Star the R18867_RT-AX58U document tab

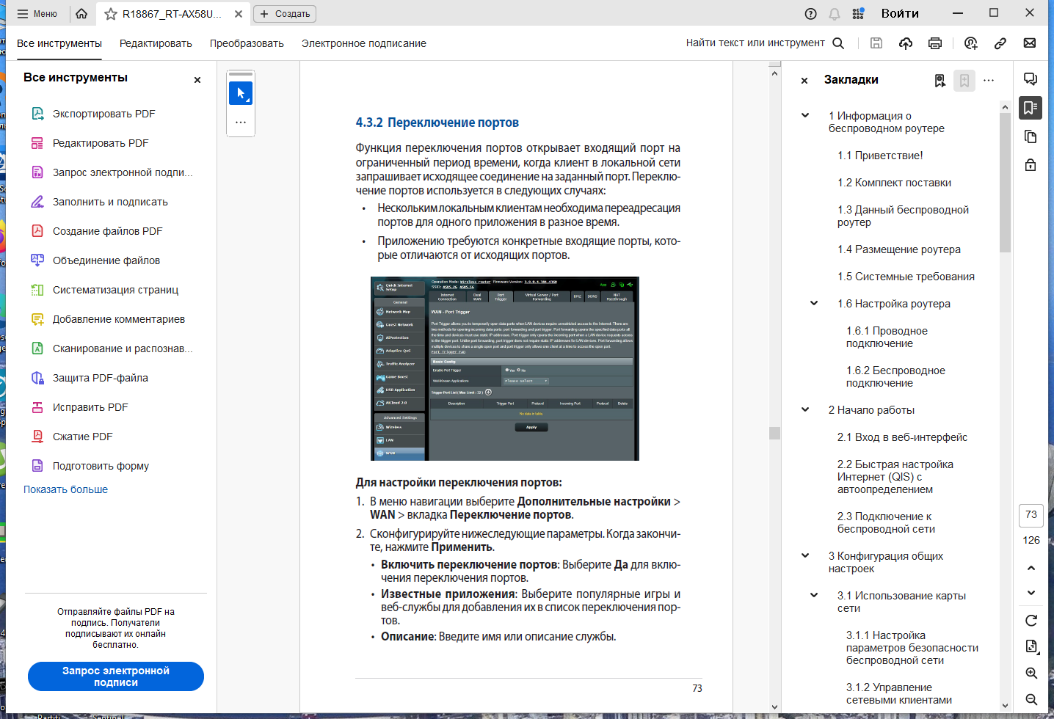tap(111, 14)
